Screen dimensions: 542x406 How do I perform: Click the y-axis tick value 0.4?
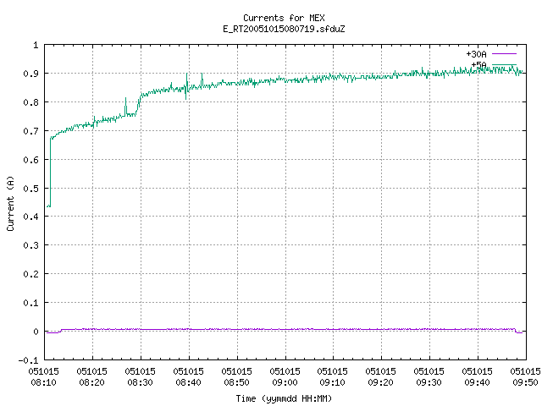30,217
